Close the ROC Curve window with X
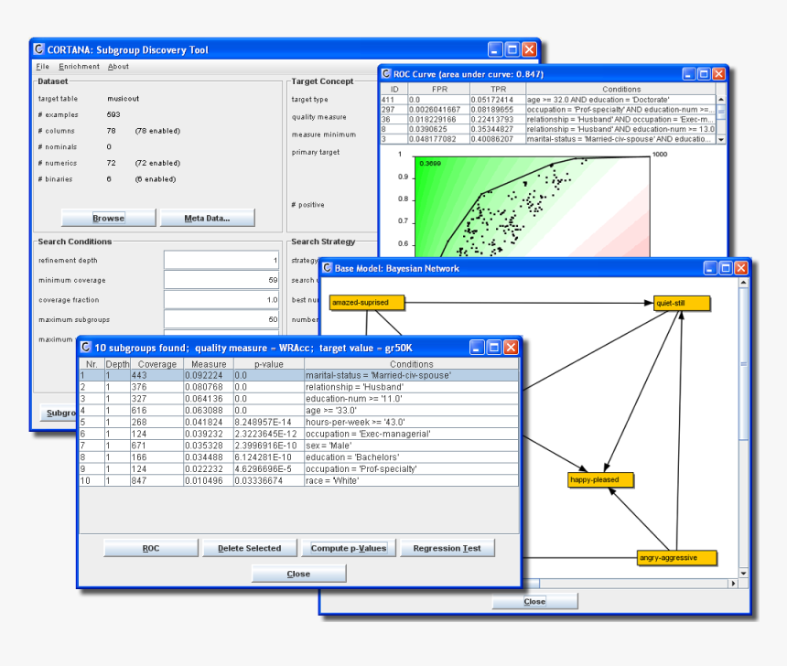This screenshot has height=666, width=787. [x=718, y=74]
